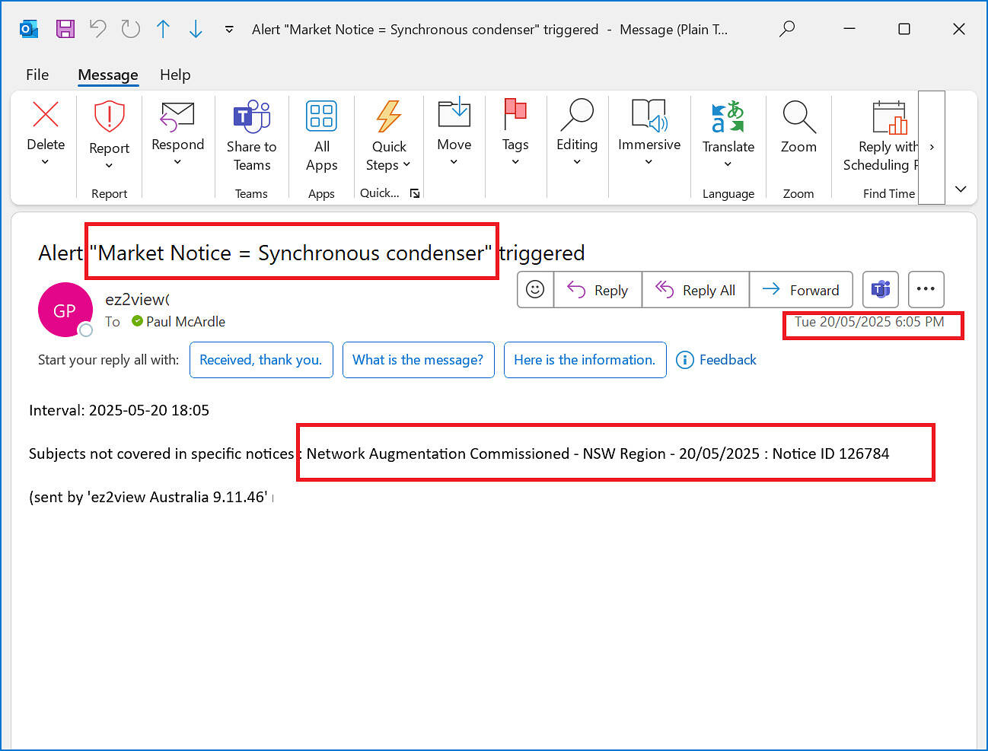Click 'Notice ID 126784' text in body
The width and height of the screenshot is (988, 751).
(830, 453)
